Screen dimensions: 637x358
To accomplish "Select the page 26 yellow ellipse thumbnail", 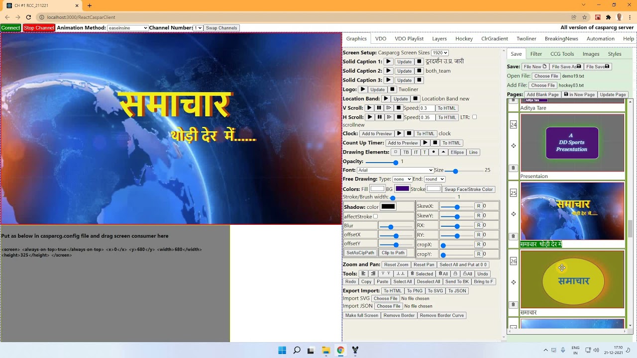I will (572, 279).
